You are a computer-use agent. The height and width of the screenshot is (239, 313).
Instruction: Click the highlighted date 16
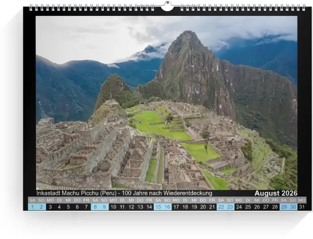coord(167,207)
